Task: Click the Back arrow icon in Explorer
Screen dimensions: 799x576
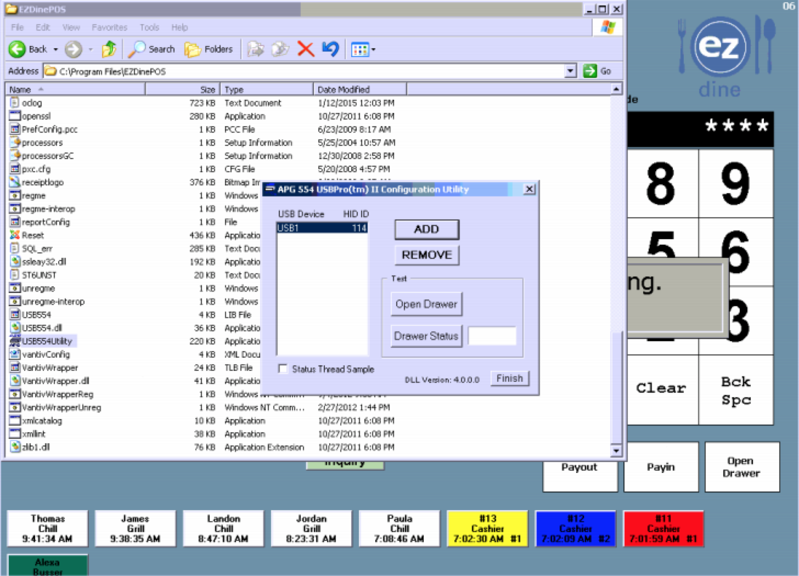Action: (17, 49)
